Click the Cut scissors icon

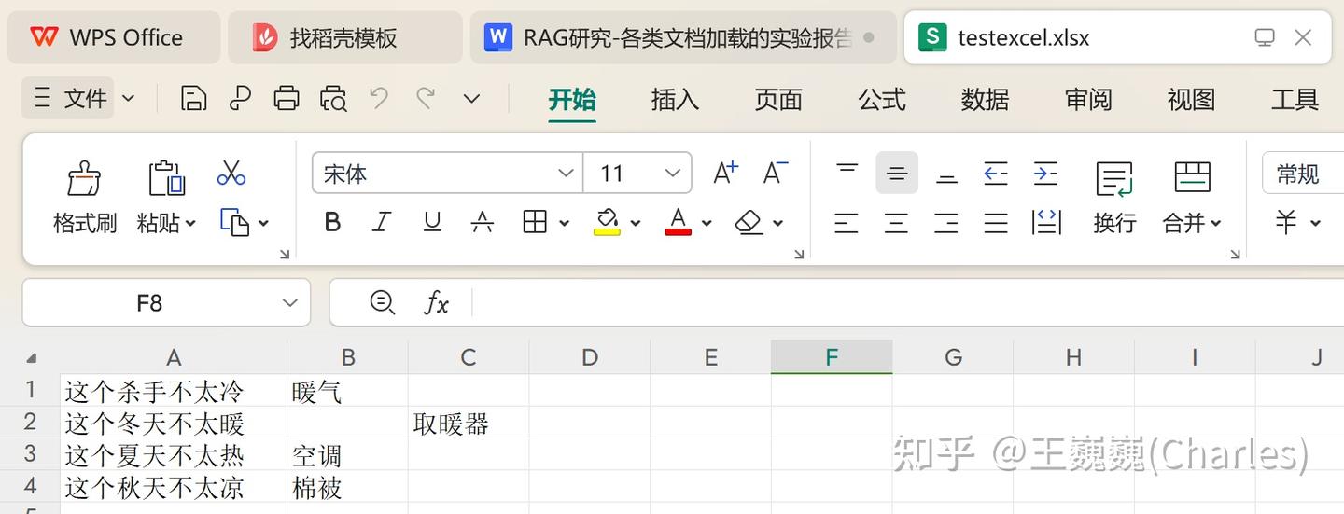point(231,173)
